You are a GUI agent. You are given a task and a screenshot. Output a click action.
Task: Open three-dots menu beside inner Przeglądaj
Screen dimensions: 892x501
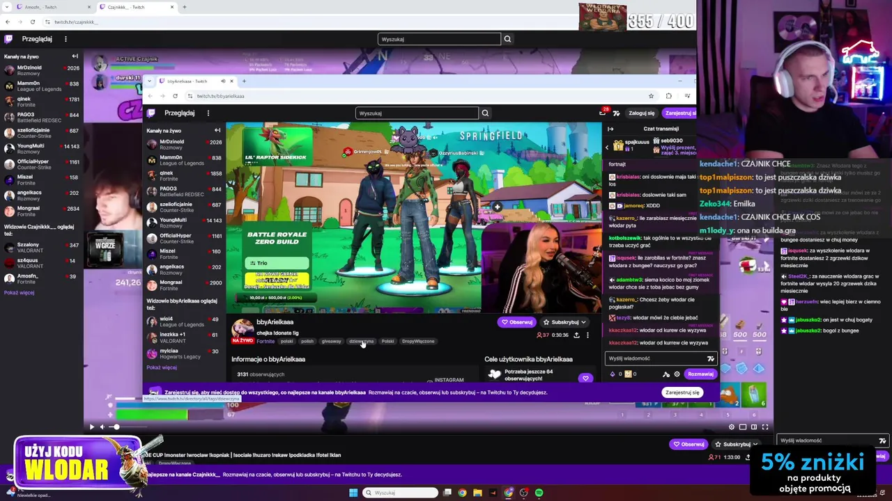(x=208, y=113)
